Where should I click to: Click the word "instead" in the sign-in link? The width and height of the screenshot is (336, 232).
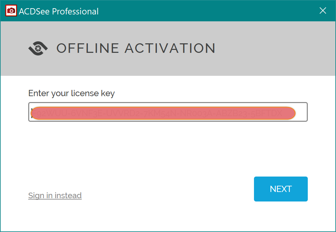[x=68, y=196]
